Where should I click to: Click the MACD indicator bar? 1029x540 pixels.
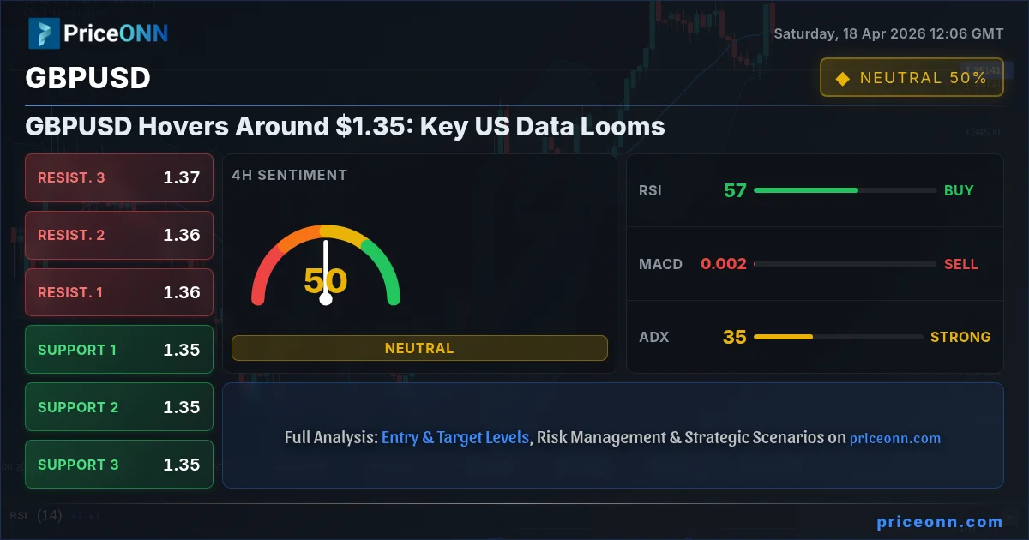coord(845,264)
